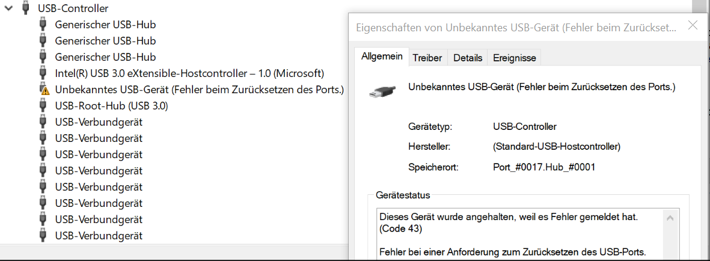The height and width of the screenshot is (261, 710).
Task: Close the Eigenschaften properties dialog
Action: coord(693,25)
